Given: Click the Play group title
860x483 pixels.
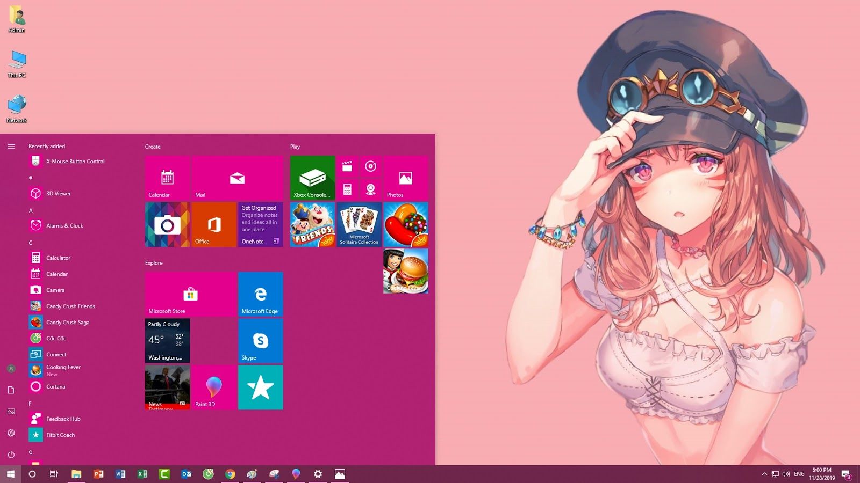Looking at the screenshot, I should (x=295, y=147).
